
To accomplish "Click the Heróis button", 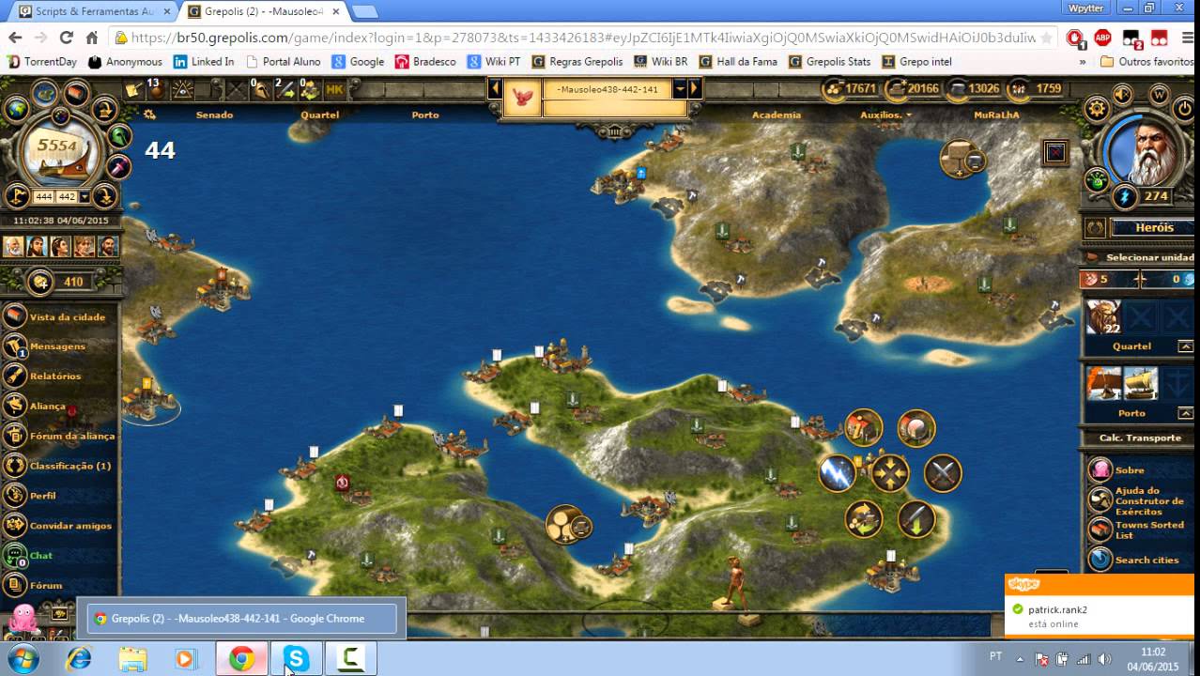I will [1153, 227].
